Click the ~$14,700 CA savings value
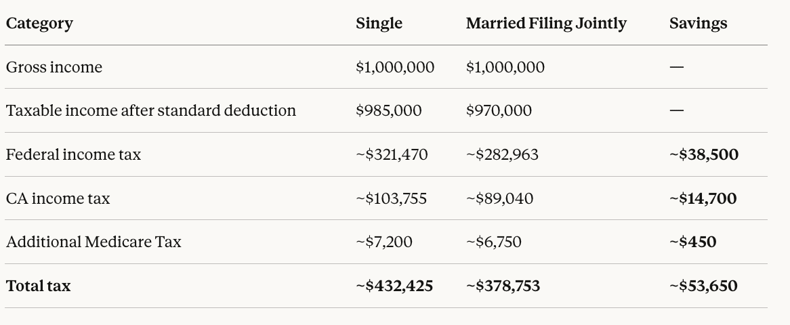Image resolution: width=790 pixels, height=325 pixels. [x=703, y=198]
